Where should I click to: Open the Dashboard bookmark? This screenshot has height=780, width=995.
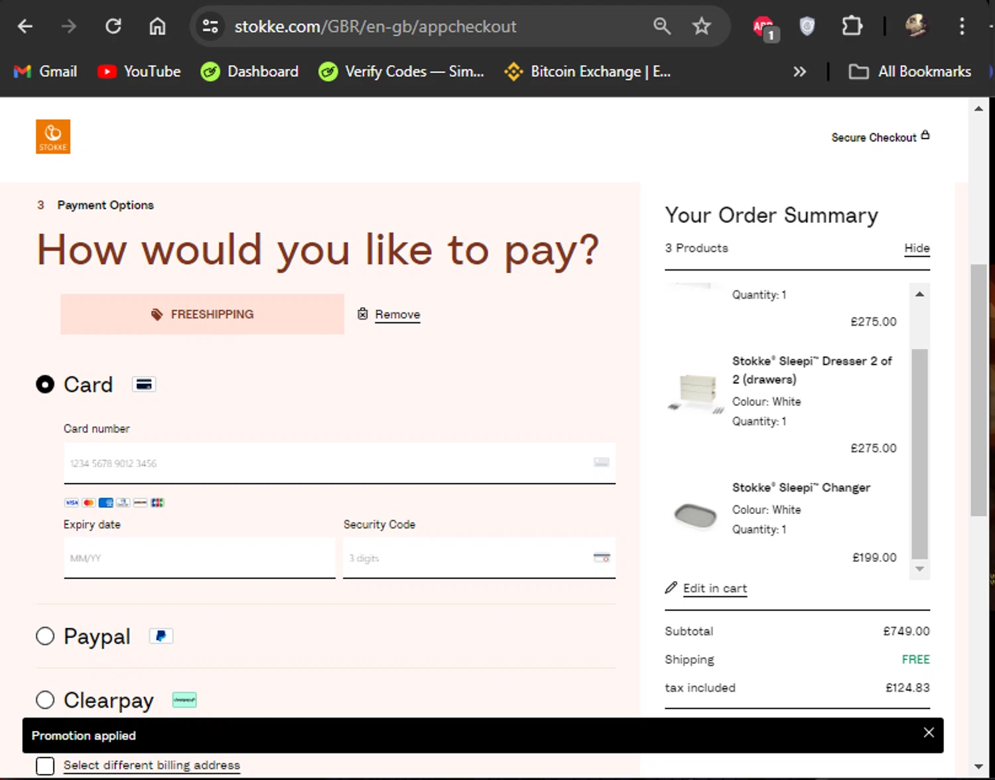[249, 72]
